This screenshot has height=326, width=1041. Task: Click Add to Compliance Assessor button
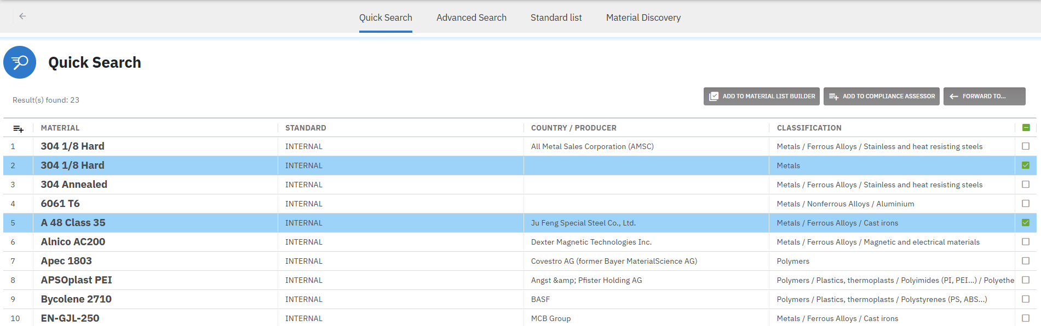point(881,96)
